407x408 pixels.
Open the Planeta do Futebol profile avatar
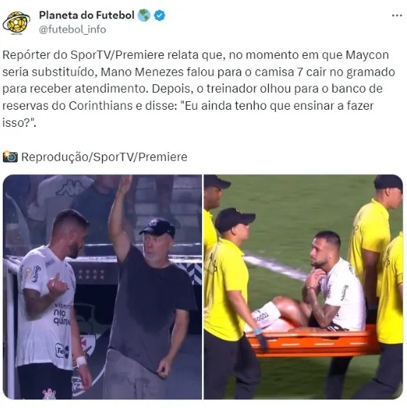pyautogui.click(x=16, y=23)
